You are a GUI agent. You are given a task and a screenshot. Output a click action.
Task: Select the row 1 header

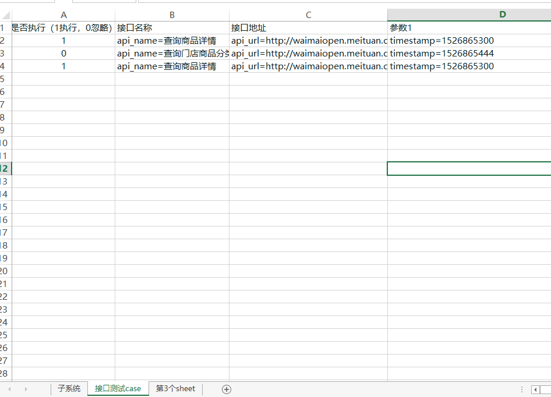point(4,27)
